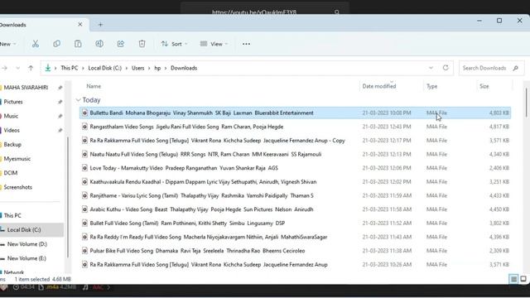Viewport: 530px width, 298px height.
Task: Click the Copy icon in toolbar
Action: pyautogui.click(x=57, y=44)
